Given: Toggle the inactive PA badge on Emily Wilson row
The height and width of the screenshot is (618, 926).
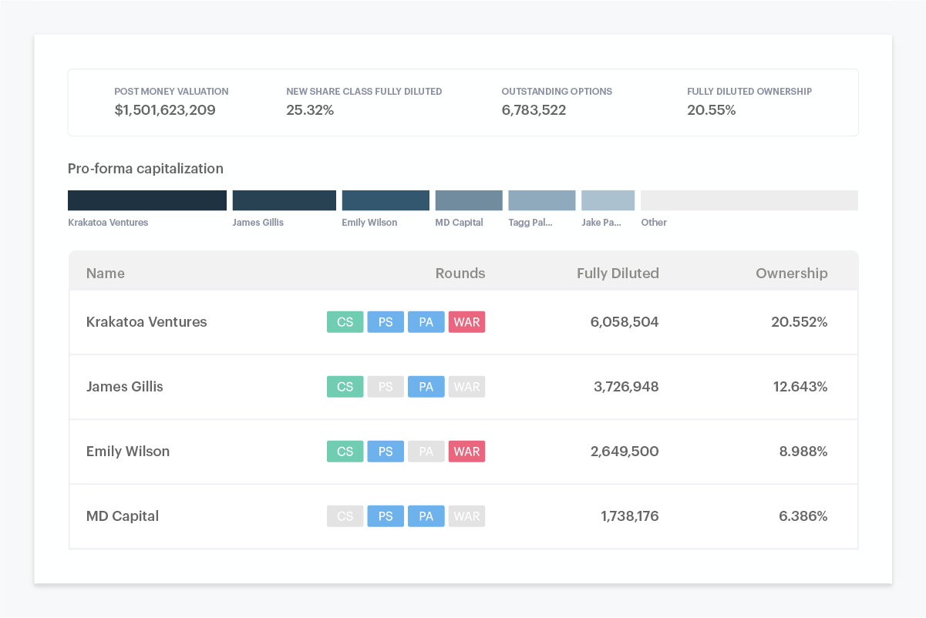Looking at the screenshot, I should click(x=426, y=452).
